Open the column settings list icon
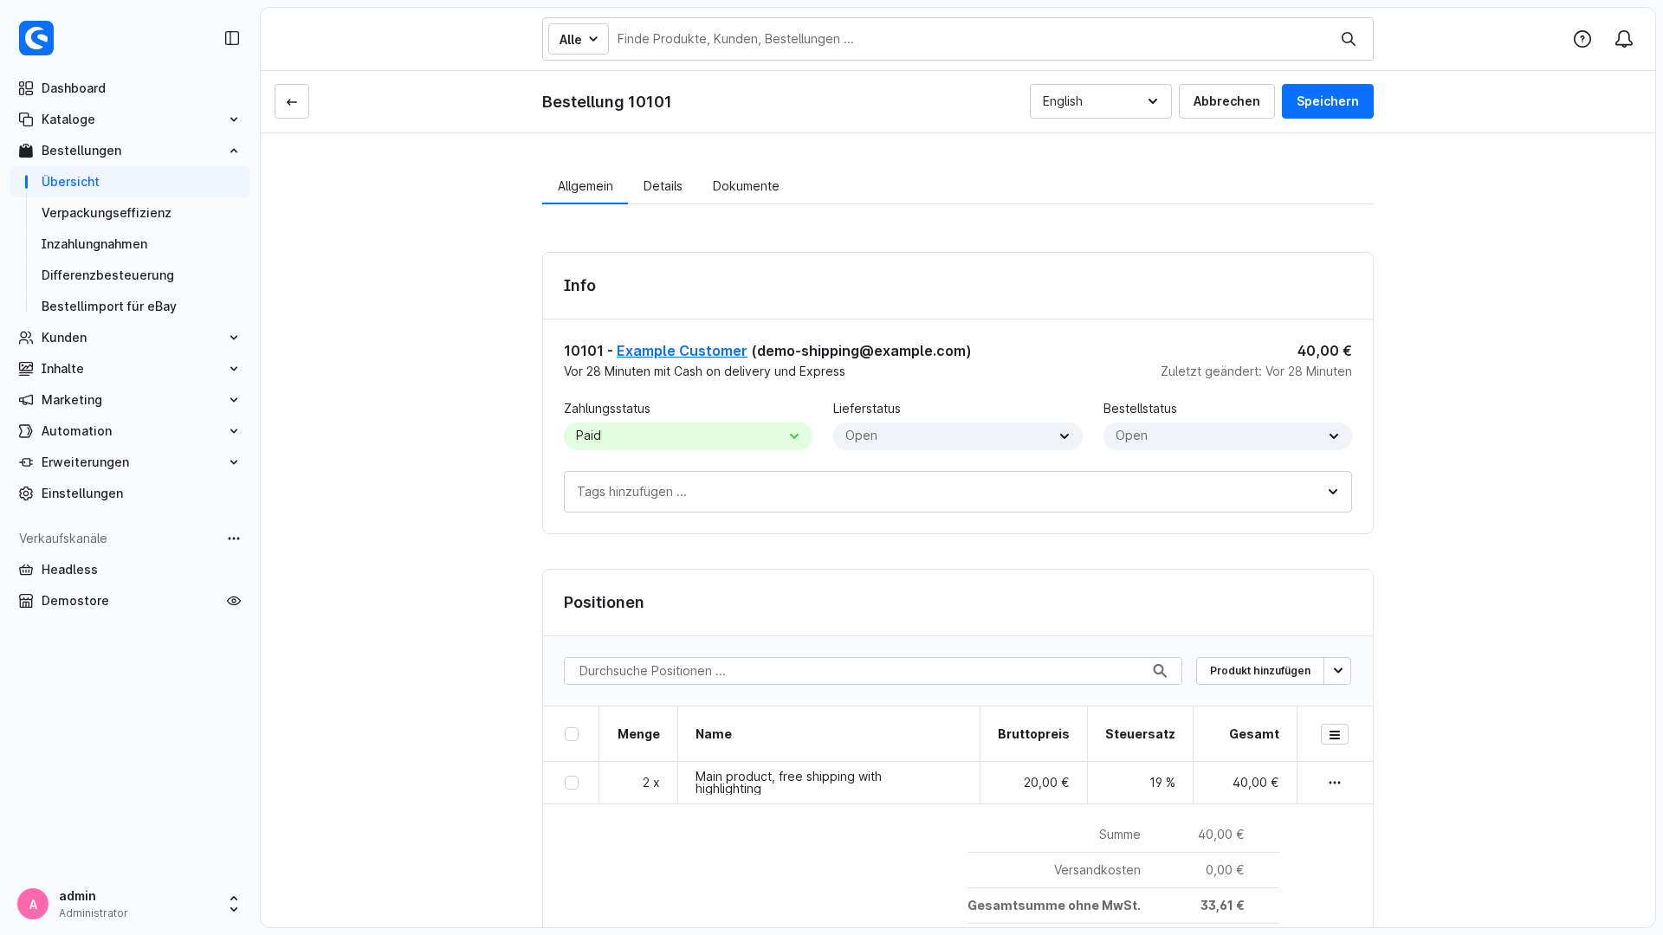1663x935 pixels. pos(1335,734)
